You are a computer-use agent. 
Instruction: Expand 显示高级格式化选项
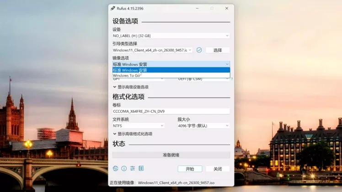133,134
